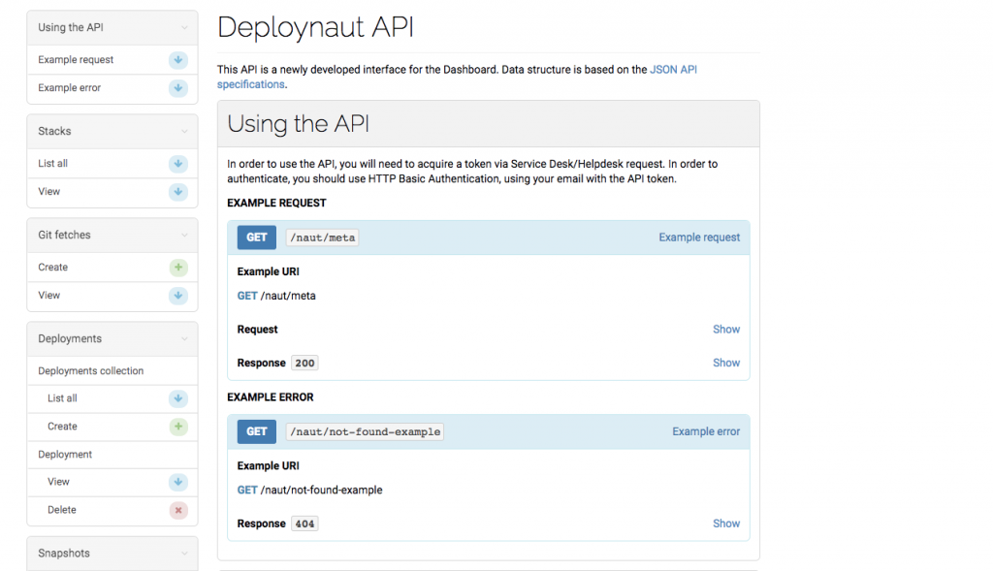Expand the Snapshots sidebar chevron
This screenshot has width=993, height=571.
pos(184,554)
